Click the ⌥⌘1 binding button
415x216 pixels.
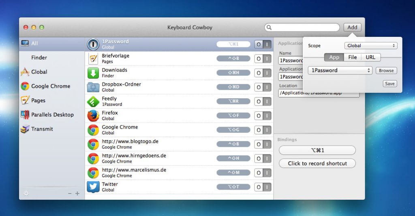(317, 150)
